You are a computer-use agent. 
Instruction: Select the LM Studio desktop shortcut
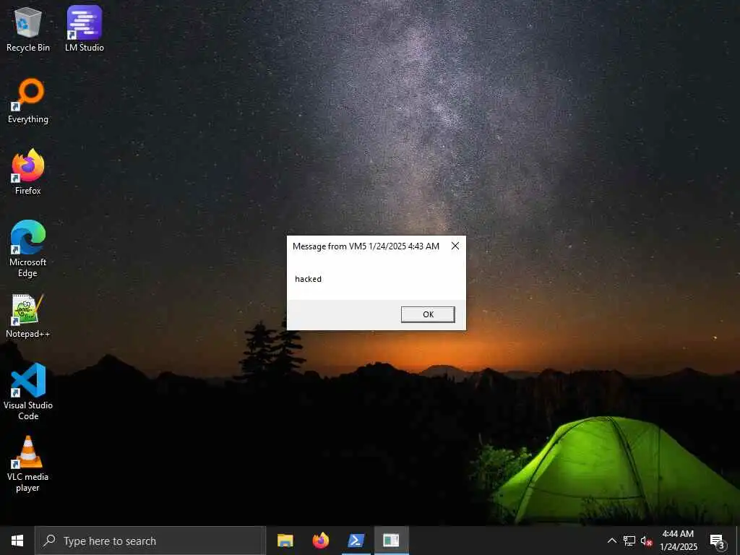pos(85,29)
